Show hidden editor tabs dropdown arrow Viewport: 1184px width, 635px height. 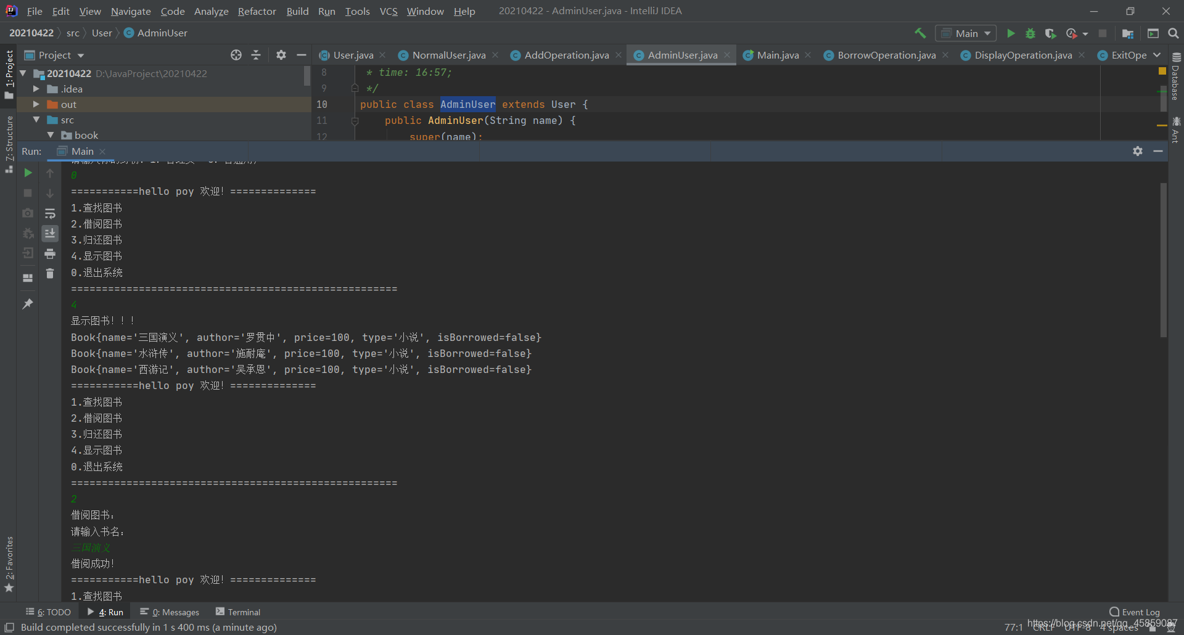coord(1157,55)
